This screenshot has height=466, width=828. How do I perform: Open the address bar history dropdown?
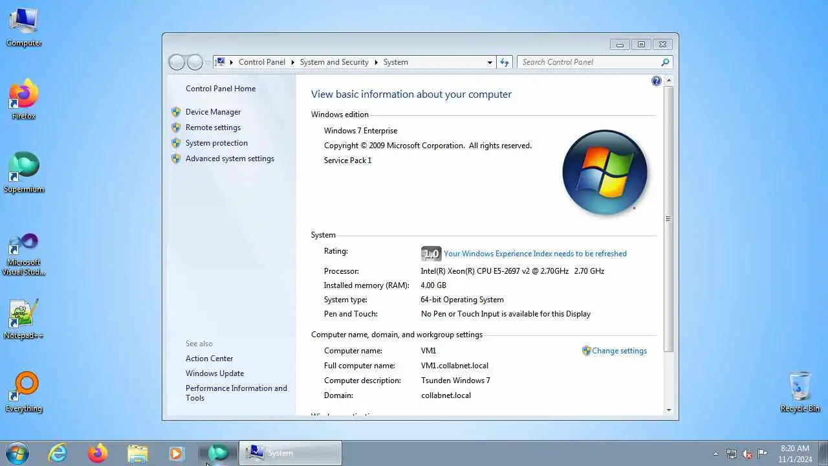490,62
